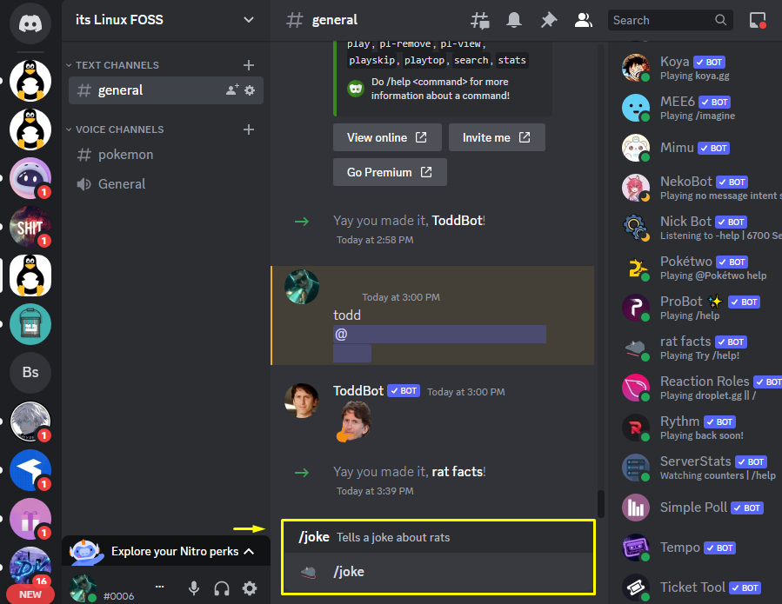
Task: Deafen audio with headphones icon
Action: point(222,588)
